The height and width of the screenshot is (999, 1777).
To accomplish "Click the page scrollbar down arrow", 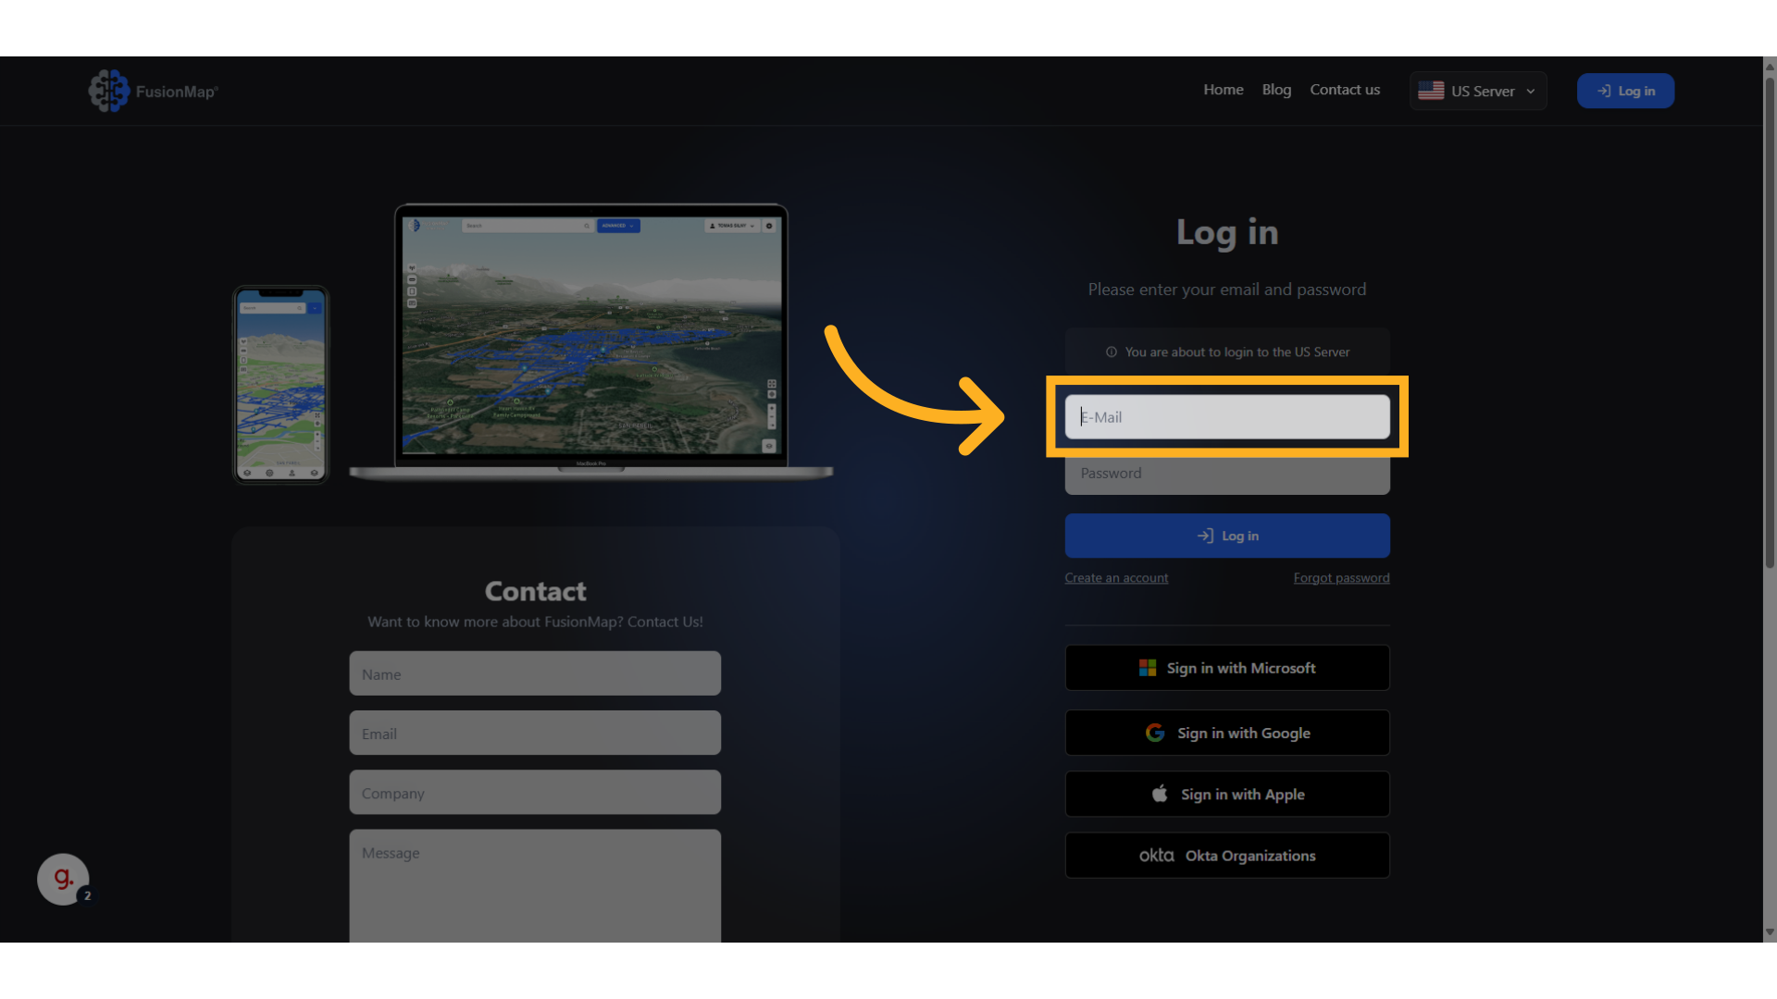I will [x=1770, y=932].
